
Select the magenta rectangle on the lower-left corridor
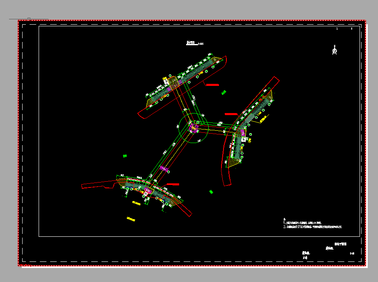(x=164, y=169)
